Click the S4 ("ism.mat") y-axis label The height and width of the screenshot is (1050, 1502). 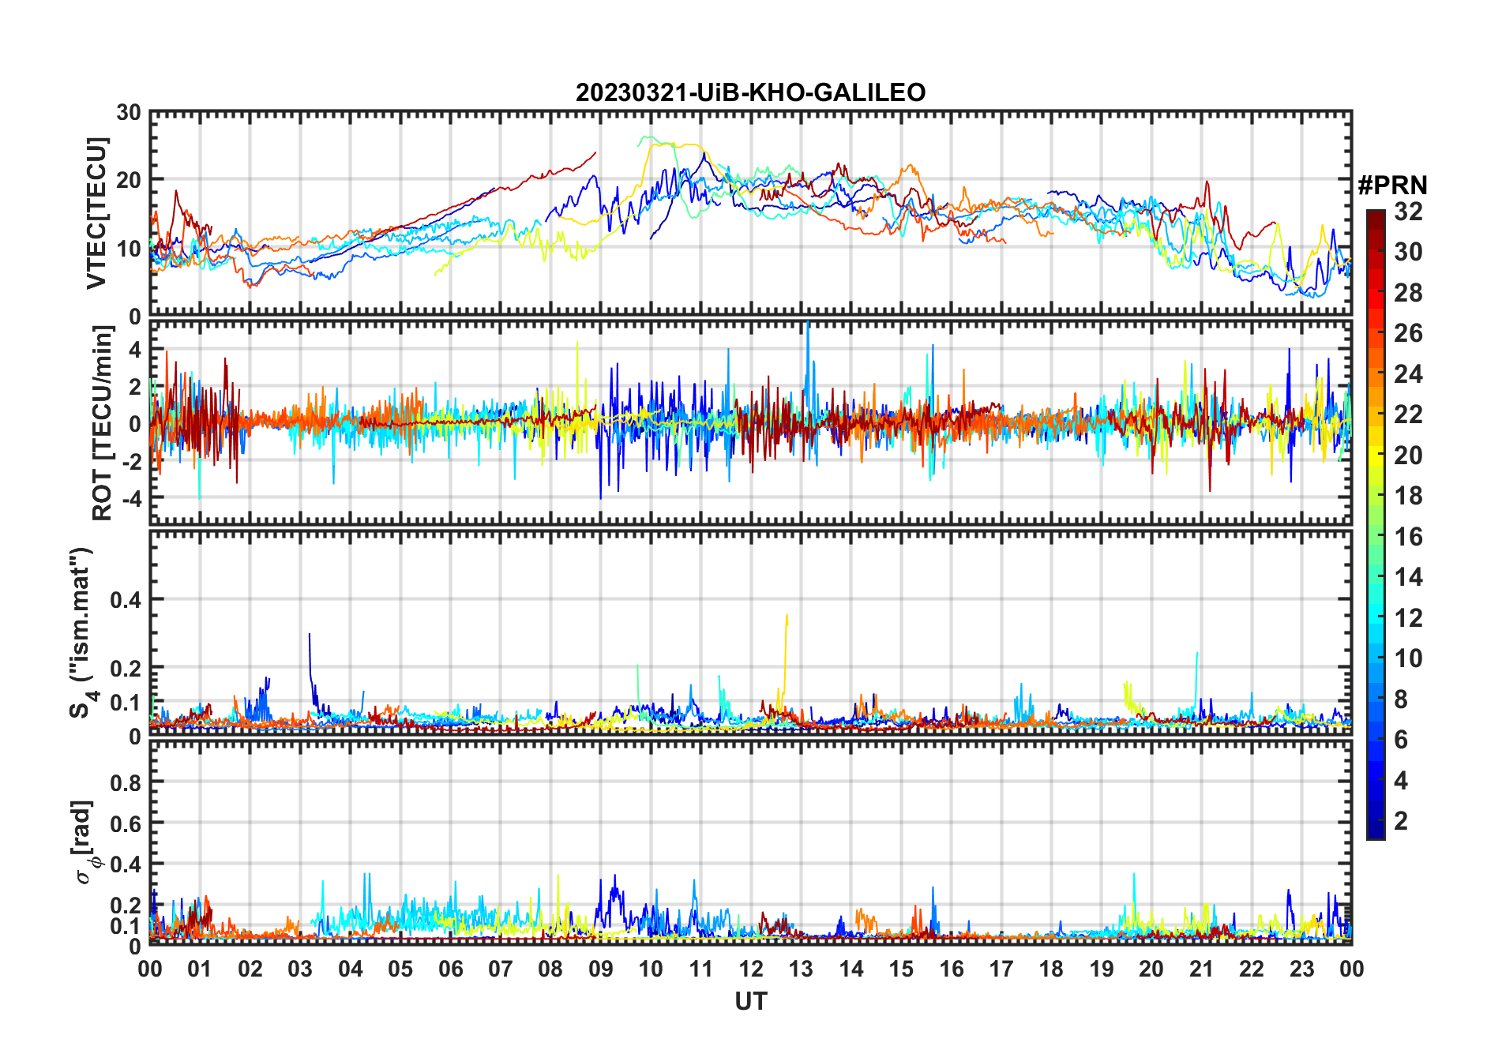[x=83, y=632]
